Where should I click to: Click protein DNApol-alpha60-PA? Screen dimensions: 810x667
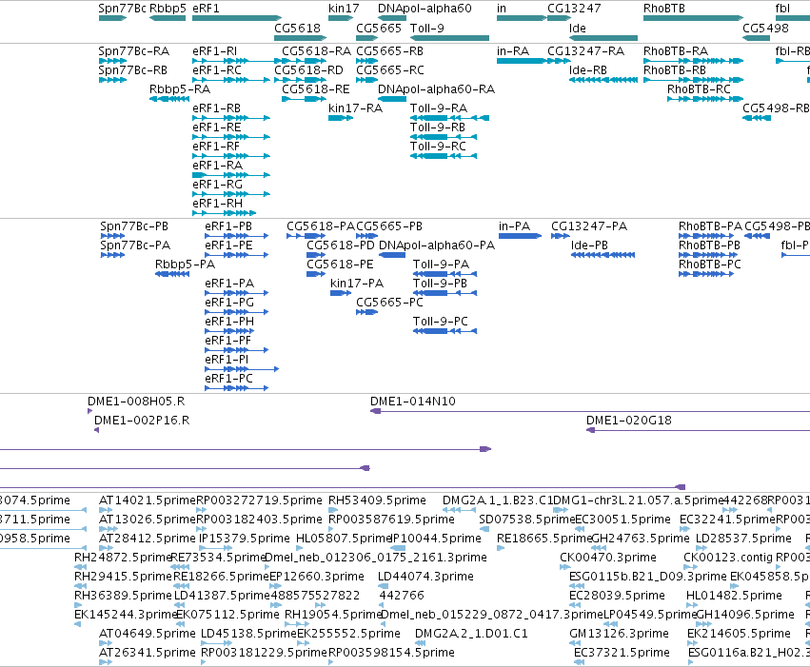[437, 245]
